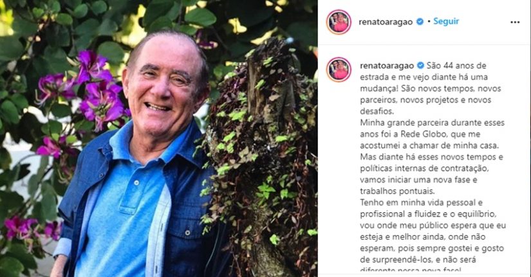Click the renatoaragao username in the post header
Screen dimensions: 531x277
pyautogui.click(x=386, y=22)
